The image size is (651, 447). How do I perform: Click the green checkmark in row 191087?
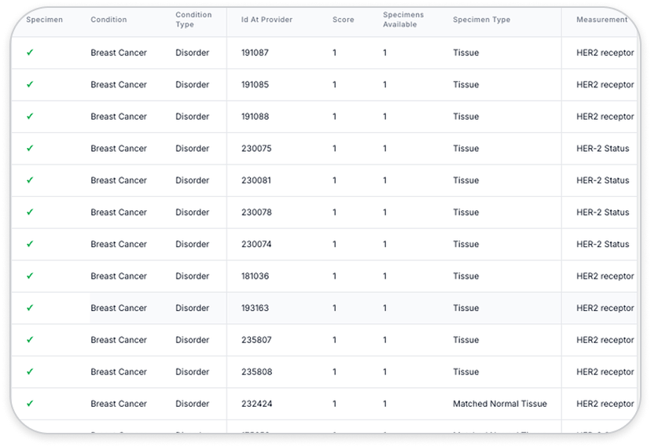pos(30,53)
